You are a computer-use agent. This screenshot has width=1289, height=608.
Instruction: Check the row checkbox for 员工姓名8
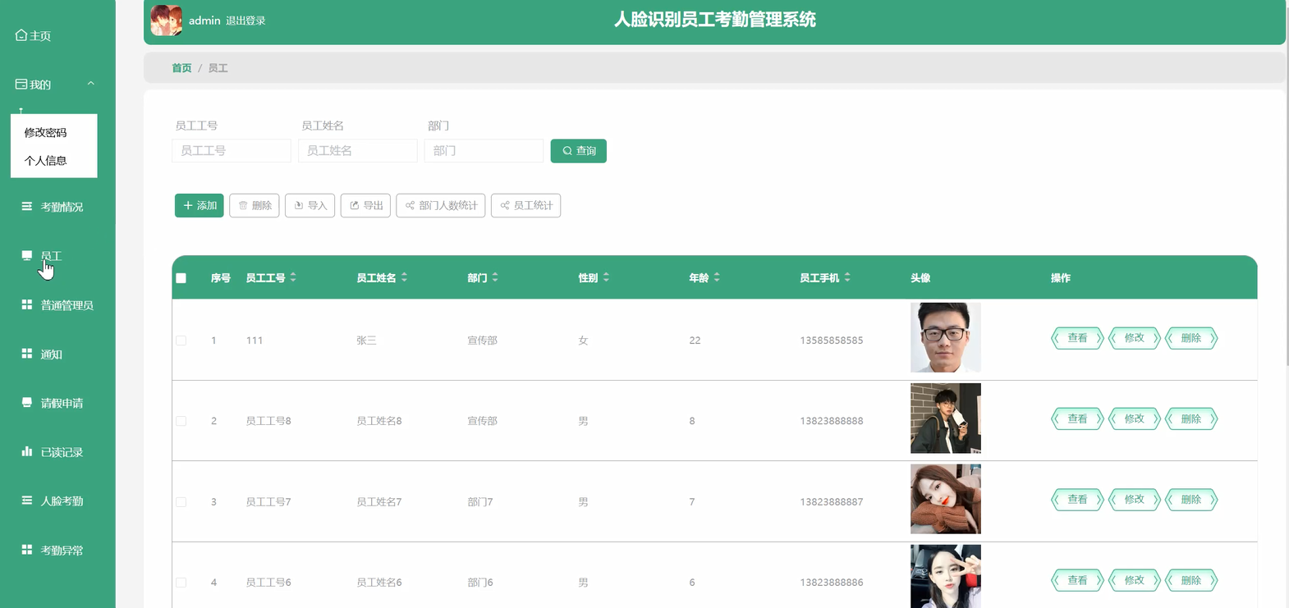click(x=181, y=421)
